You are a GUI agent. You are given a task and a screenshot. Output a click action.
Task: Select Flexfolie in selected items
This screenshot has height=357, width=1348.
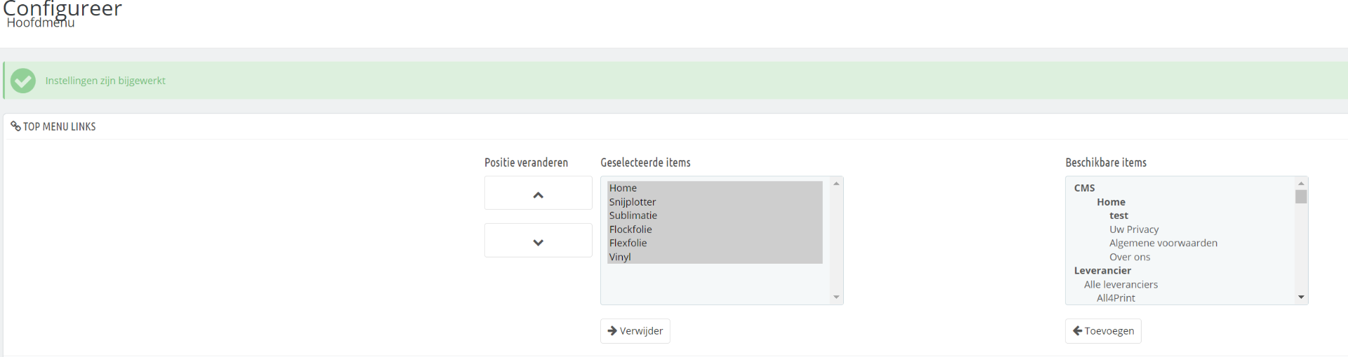[628, 243]
